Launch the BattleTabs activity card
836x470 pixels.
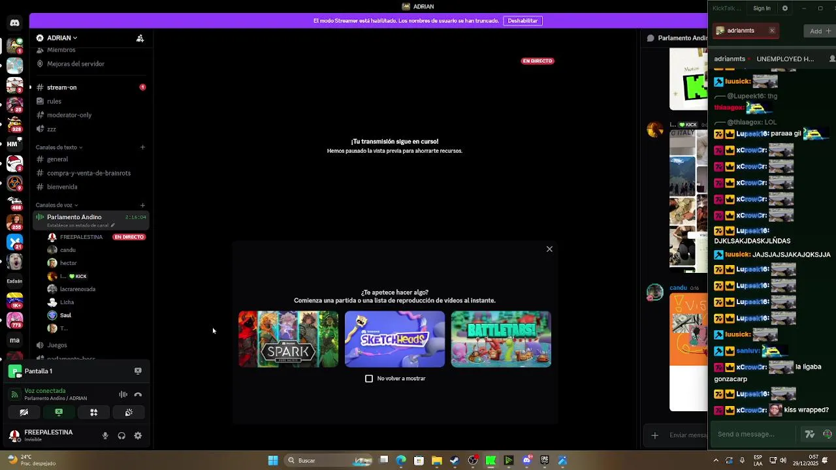501,339
